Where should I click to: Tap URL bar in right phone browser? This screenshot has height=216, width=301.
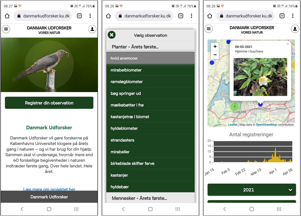[245, 16]
